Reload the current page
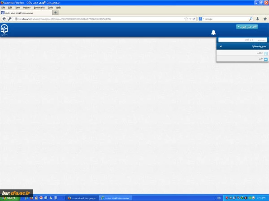The height and width of the screenshot is (201, 269). click(x=194, y=19)
